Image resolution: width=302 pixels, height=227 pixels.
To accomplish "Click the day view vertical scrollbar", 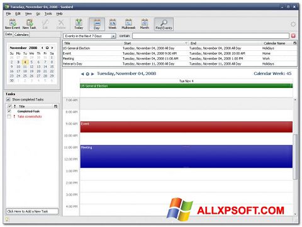I will coord(295,157).
